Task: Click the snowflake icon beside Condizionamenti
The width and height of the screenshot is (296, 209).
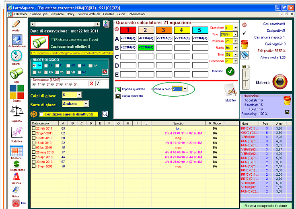Action: pos(34,114)
